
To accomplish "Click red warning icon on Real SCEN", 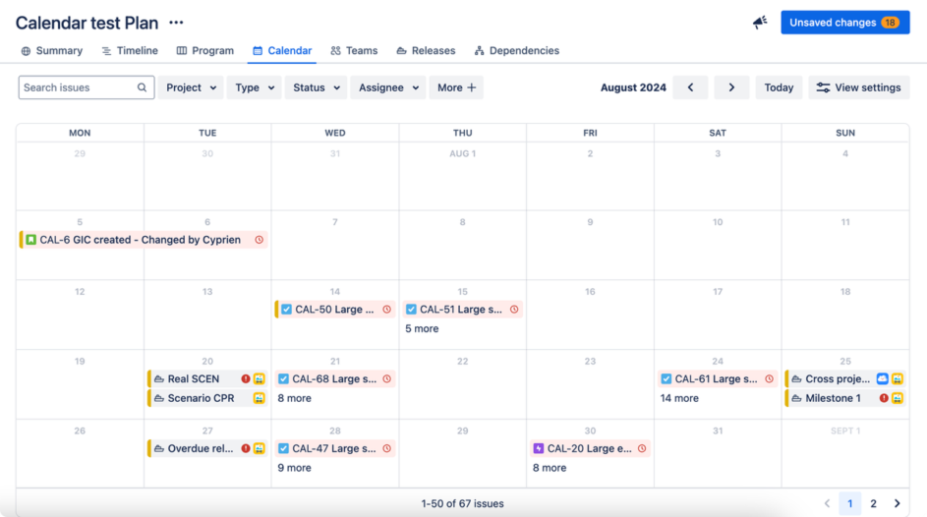I will tap(246, 378).
